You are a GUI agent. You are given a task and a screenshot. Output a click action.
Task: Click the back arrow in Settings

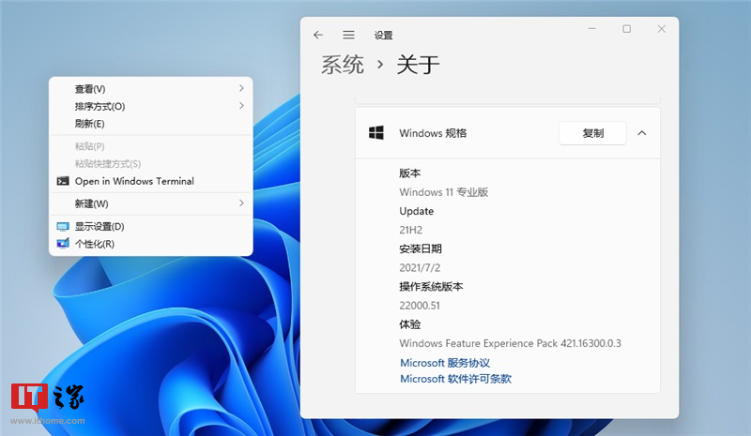[x=318, y=35]
